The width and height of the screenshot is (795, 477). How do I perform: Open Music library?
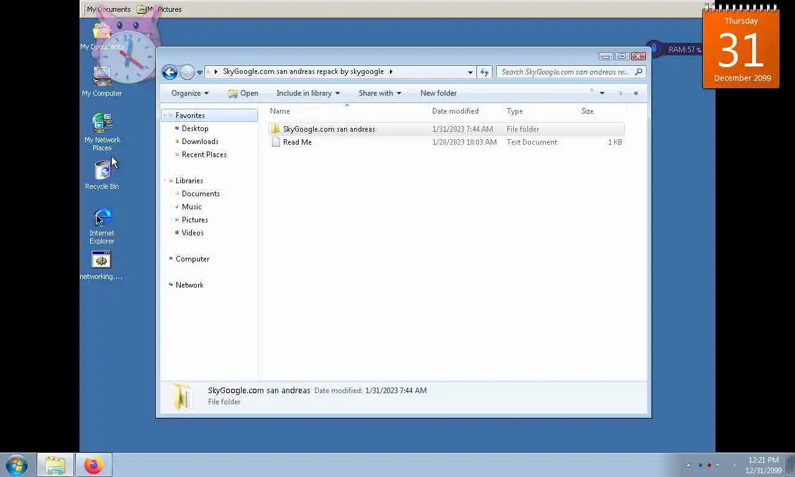[x=191, y=207]
